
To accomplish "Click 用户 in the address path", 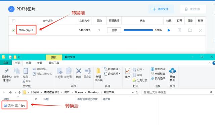I will point(67,92).
